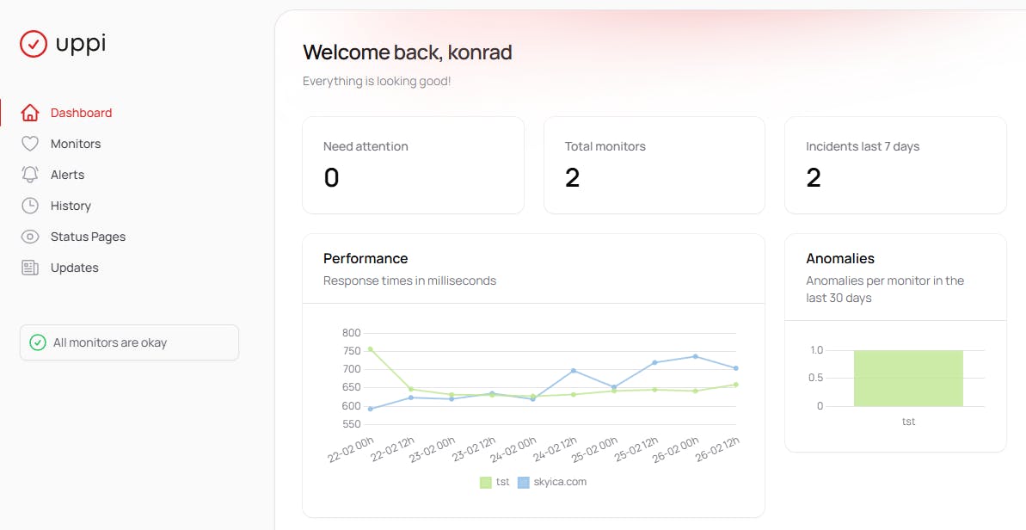Toggle the tst legend green swatch
Viewport: 1026px width, 530px height.
click(x=486, y=482)
